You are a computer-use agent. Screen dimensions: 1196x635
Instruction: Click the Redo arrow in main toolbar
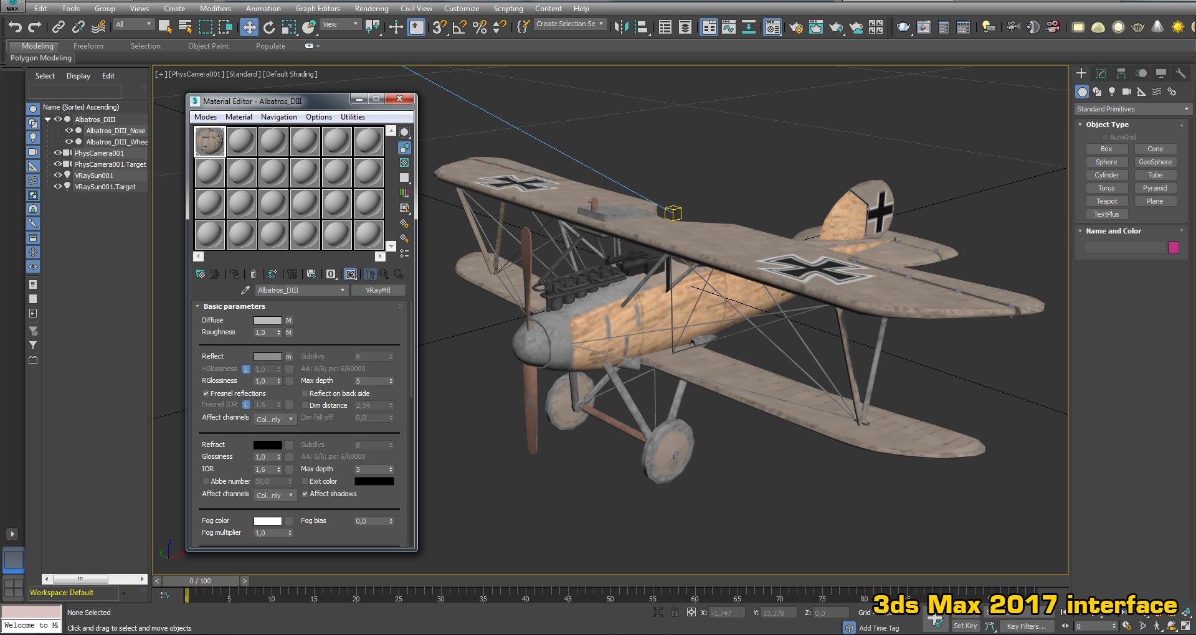coord(35,26)
